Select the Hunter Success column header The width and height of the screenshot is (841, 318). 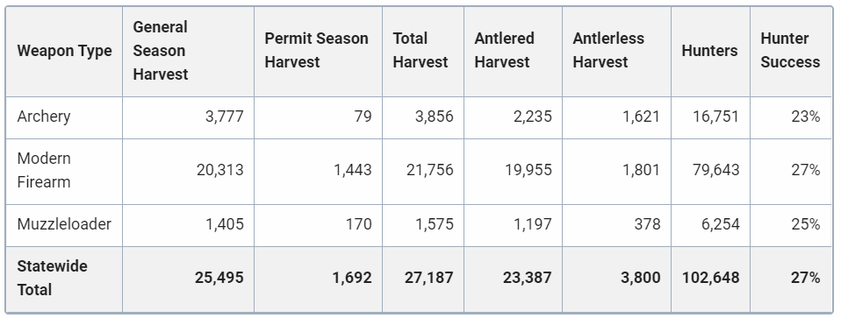(790, 50)
